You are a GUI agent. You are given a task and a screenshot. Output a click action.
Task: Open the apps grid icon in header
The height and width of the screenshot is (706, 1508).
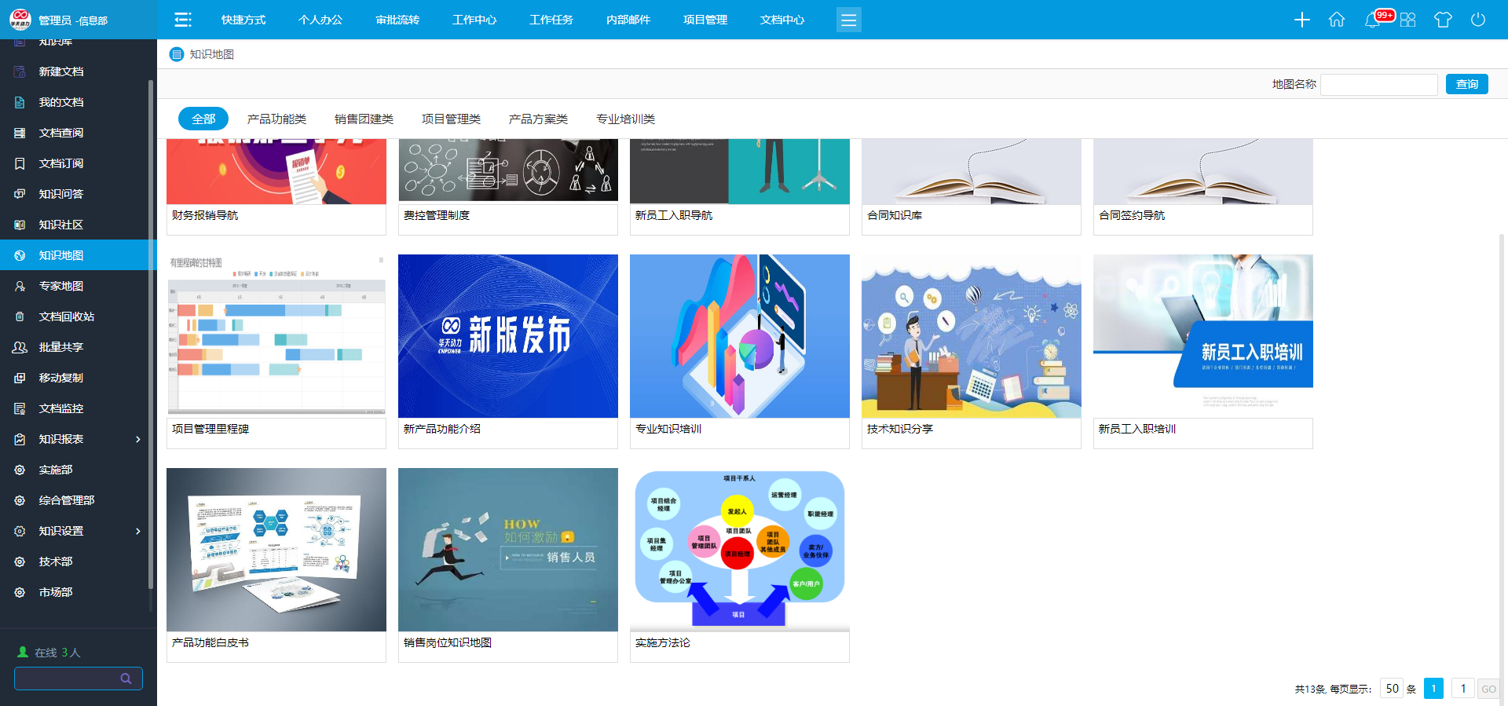coord(1407,20)
